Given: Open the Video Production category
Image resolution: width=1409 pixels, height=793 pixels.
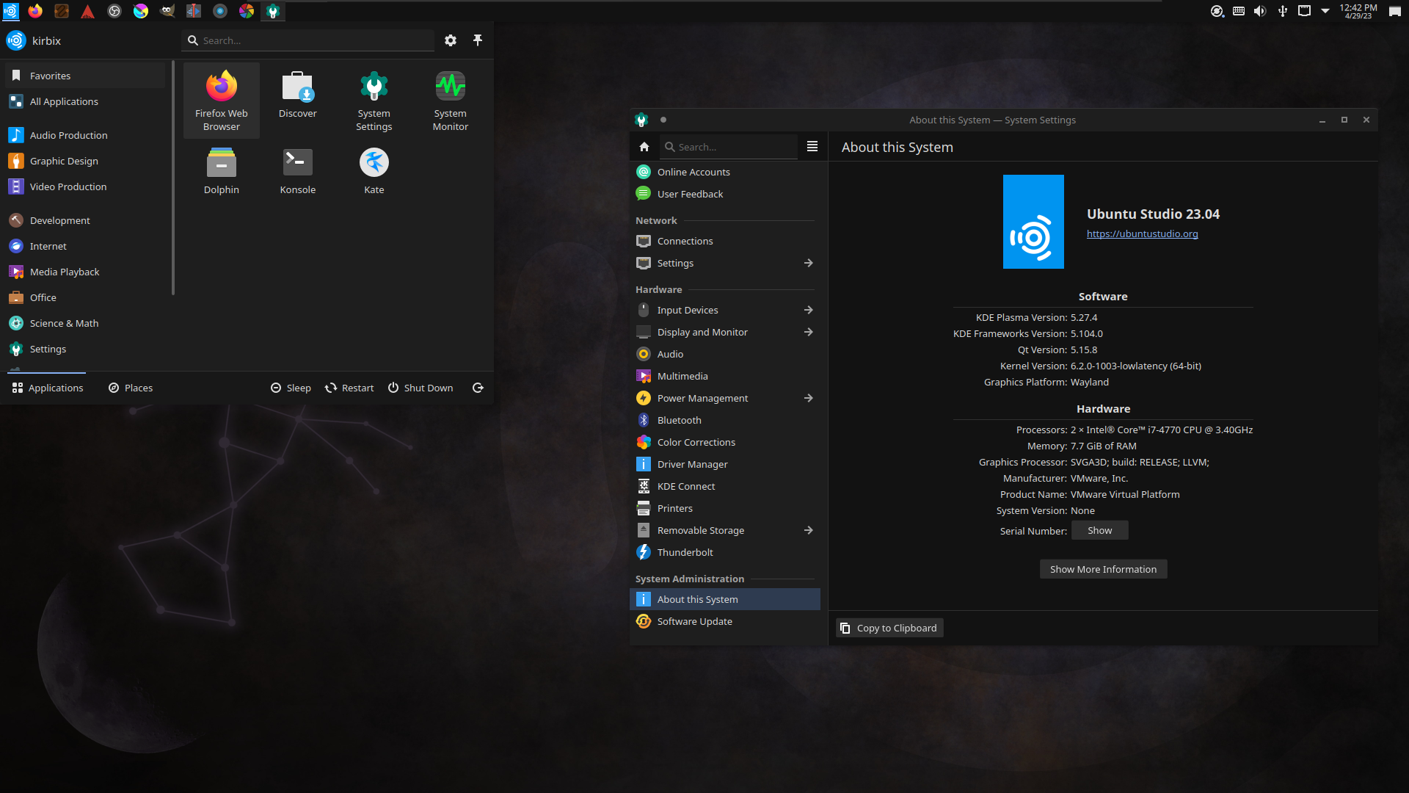Looking at the screenshot, I should 85,187.
